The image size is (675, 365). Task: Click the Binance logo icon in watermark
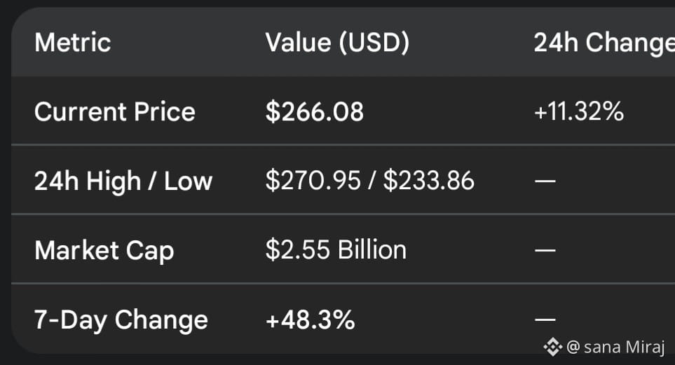[x=553, y=347]
